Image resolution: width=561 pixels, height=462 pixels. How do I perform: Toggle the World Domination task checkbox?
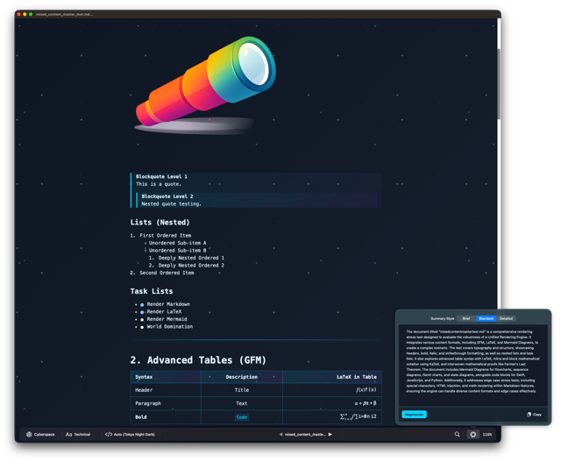tap(142, 328)
